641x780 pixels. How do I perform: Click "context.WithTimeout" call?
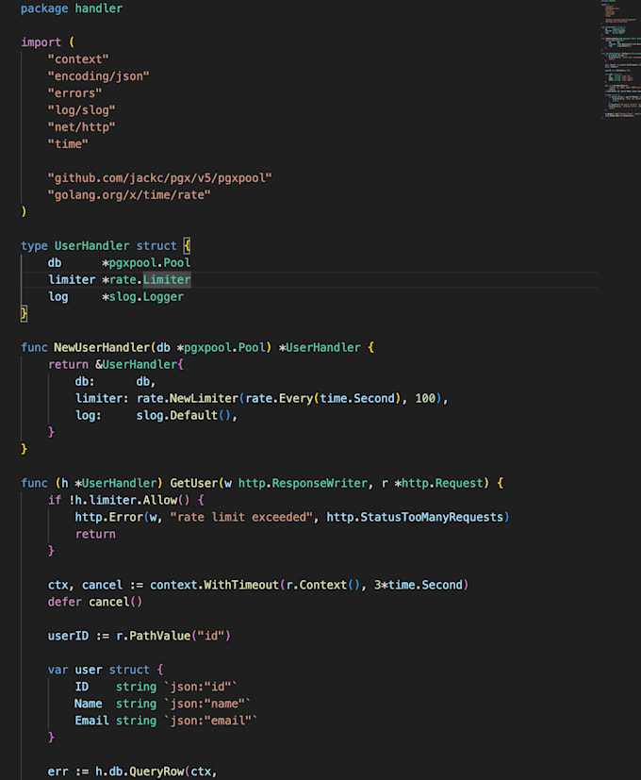click(214, 585)
